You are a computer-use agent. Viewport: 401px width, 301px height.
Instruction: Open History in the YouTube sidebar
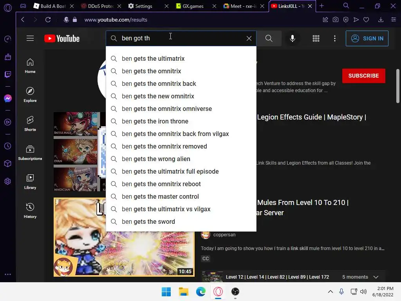tap(30, 210)
